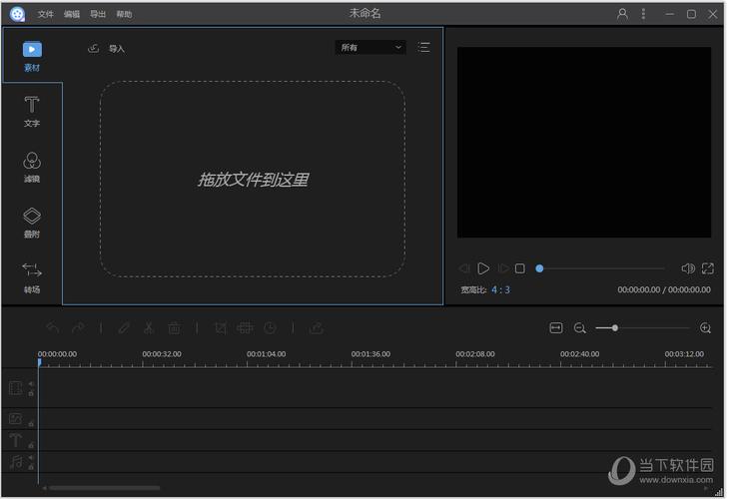729x499 pixels.
Task: Play the preview video
Action: coord(483,268)
